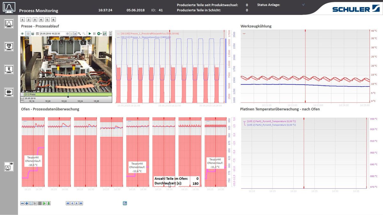Open the green M mode dropdown
383x215 pixels.
coord(99,33)
